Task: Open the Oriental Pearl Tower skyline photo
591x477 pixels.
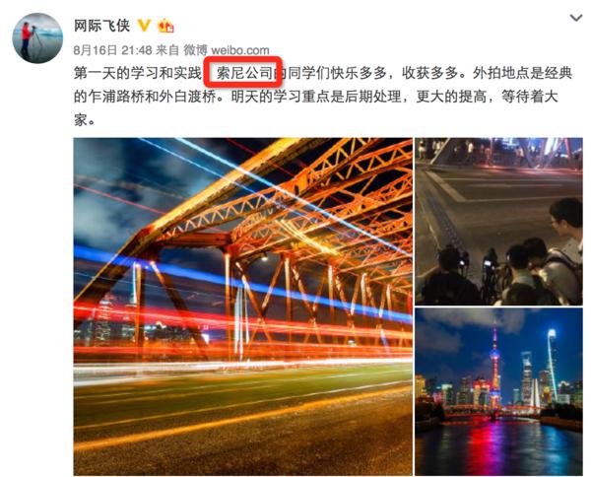Action: [x=498, y=392]
